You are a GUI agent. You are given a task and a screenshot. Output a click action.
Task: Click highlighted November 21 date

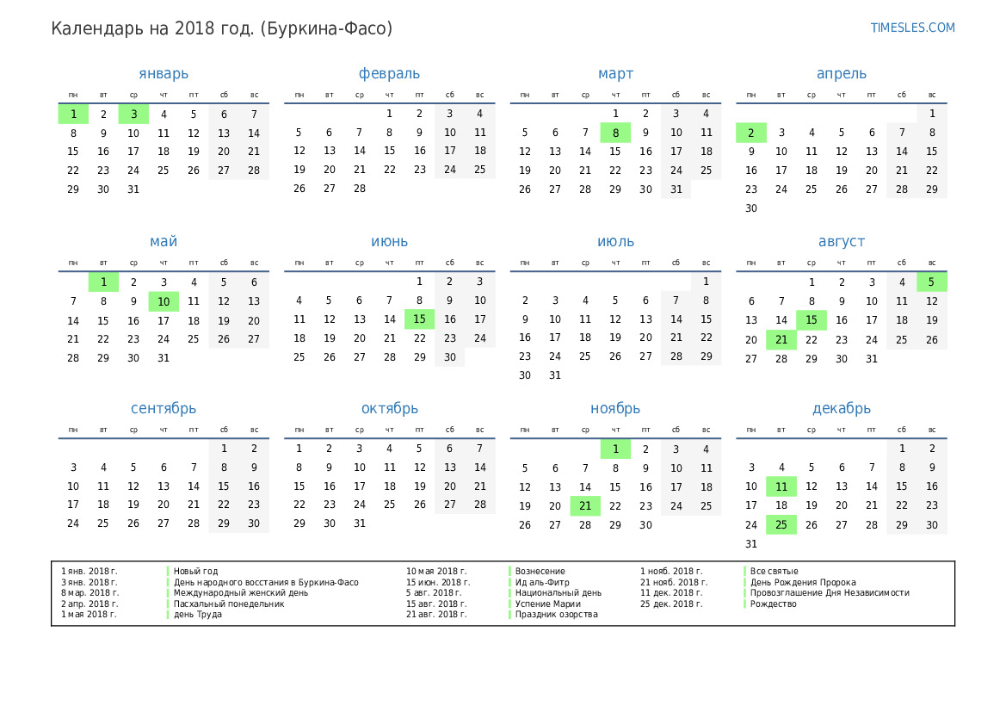(x=585, y=506)
